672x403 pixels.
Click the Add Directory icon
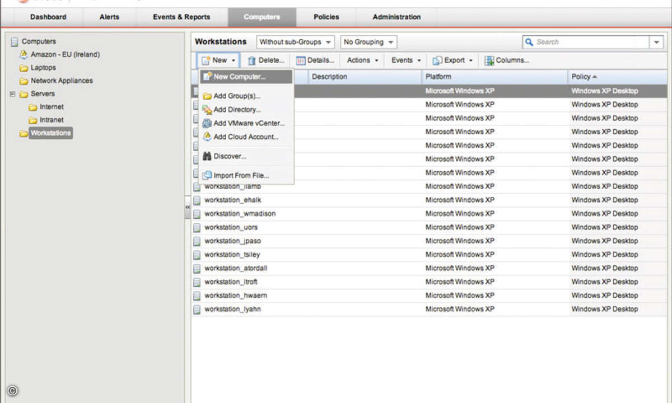(207, 110)
